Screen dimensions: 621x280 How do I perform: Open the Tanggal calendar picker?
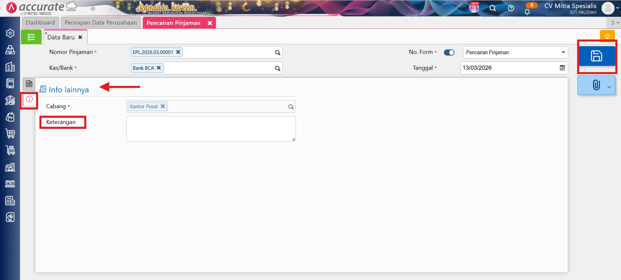coord(562,68)
